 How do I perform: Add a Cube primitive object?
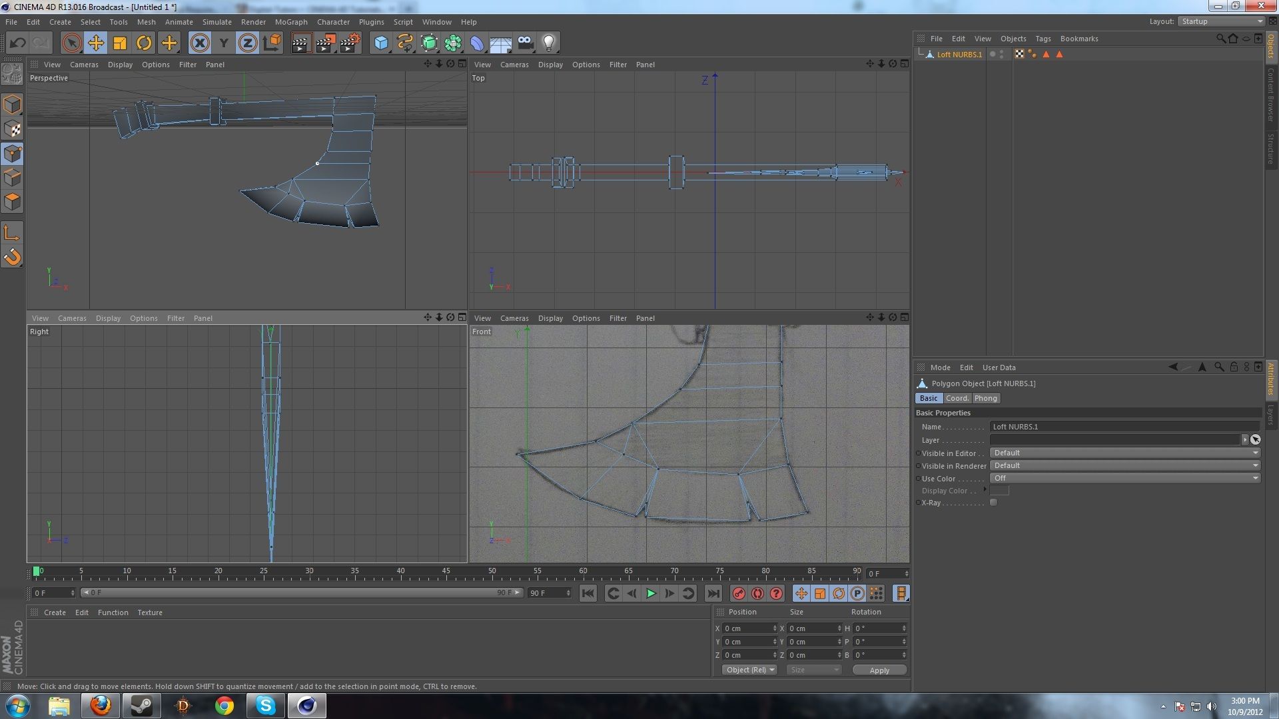(x=380, y=43)
